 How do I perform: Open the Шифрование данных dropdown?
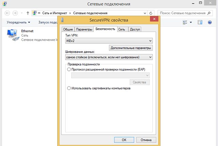pos(109,57)
